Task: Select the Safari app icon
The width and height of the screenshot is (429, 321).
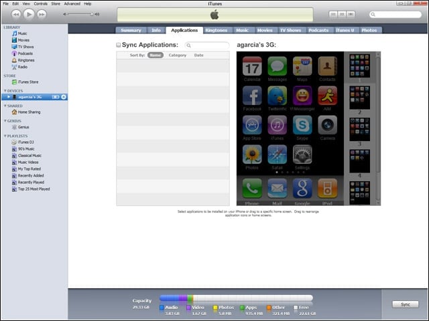Action: coord(277,154)
